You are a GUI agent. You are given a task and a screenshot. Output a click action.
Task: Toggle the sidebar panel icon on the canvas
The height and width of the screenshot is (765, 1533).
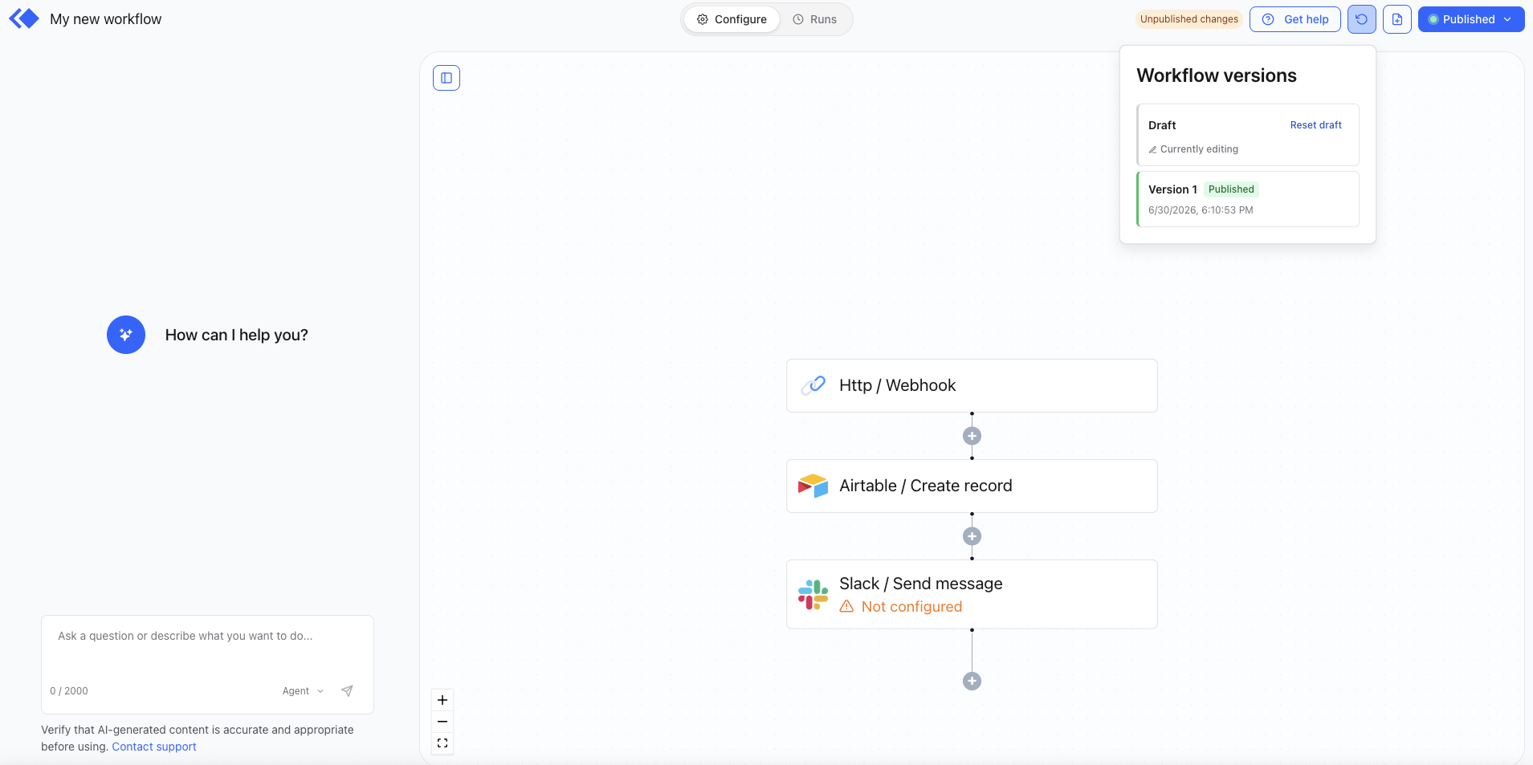click(446, 78)
